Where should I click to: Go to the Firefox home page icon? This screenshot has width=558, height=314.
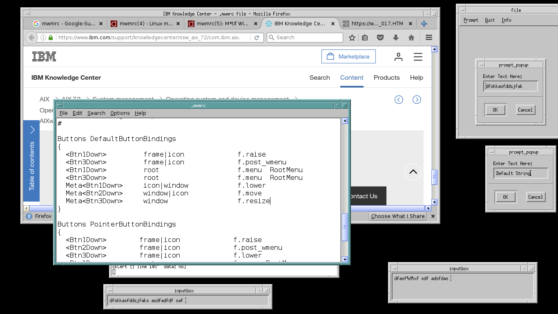(x=411, y=38)
